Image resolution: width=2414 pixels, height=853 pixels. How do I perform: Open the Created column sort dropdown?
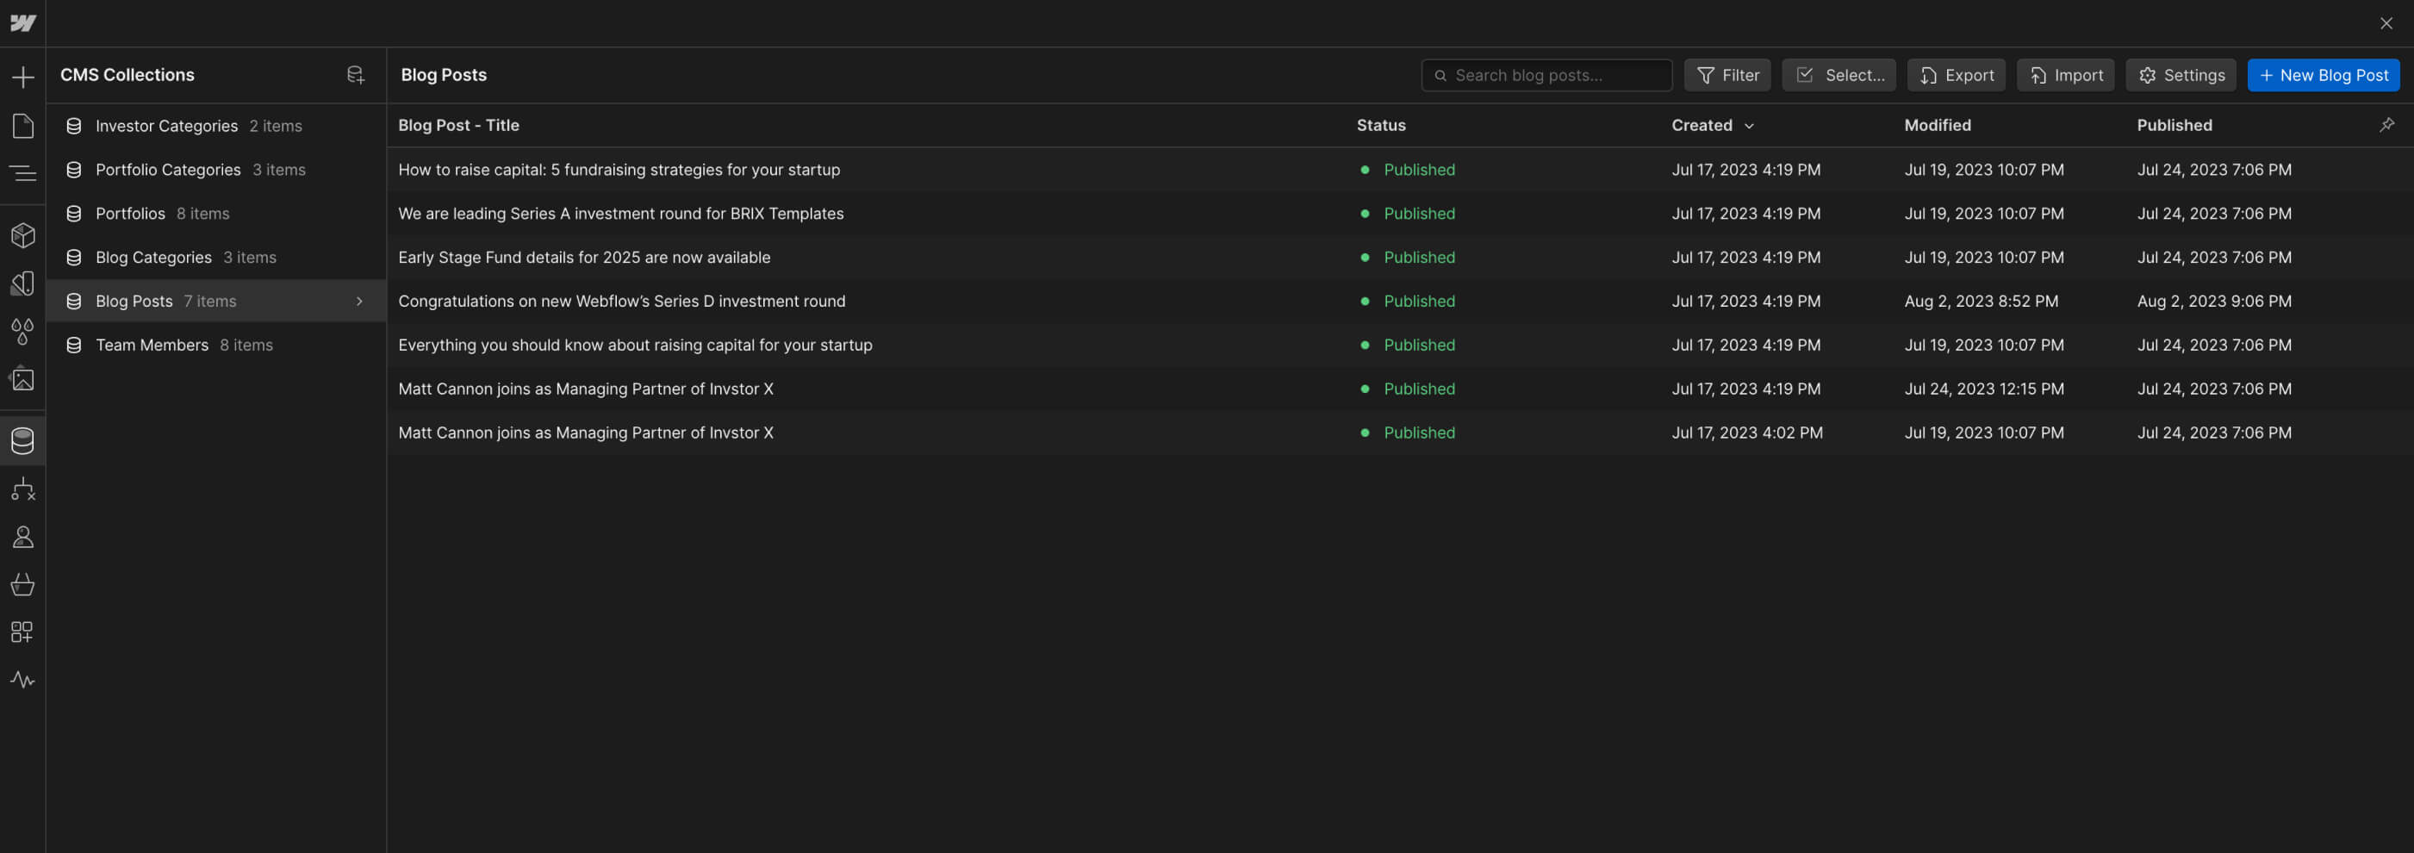pyautogui.click(x=1750, y=125)
